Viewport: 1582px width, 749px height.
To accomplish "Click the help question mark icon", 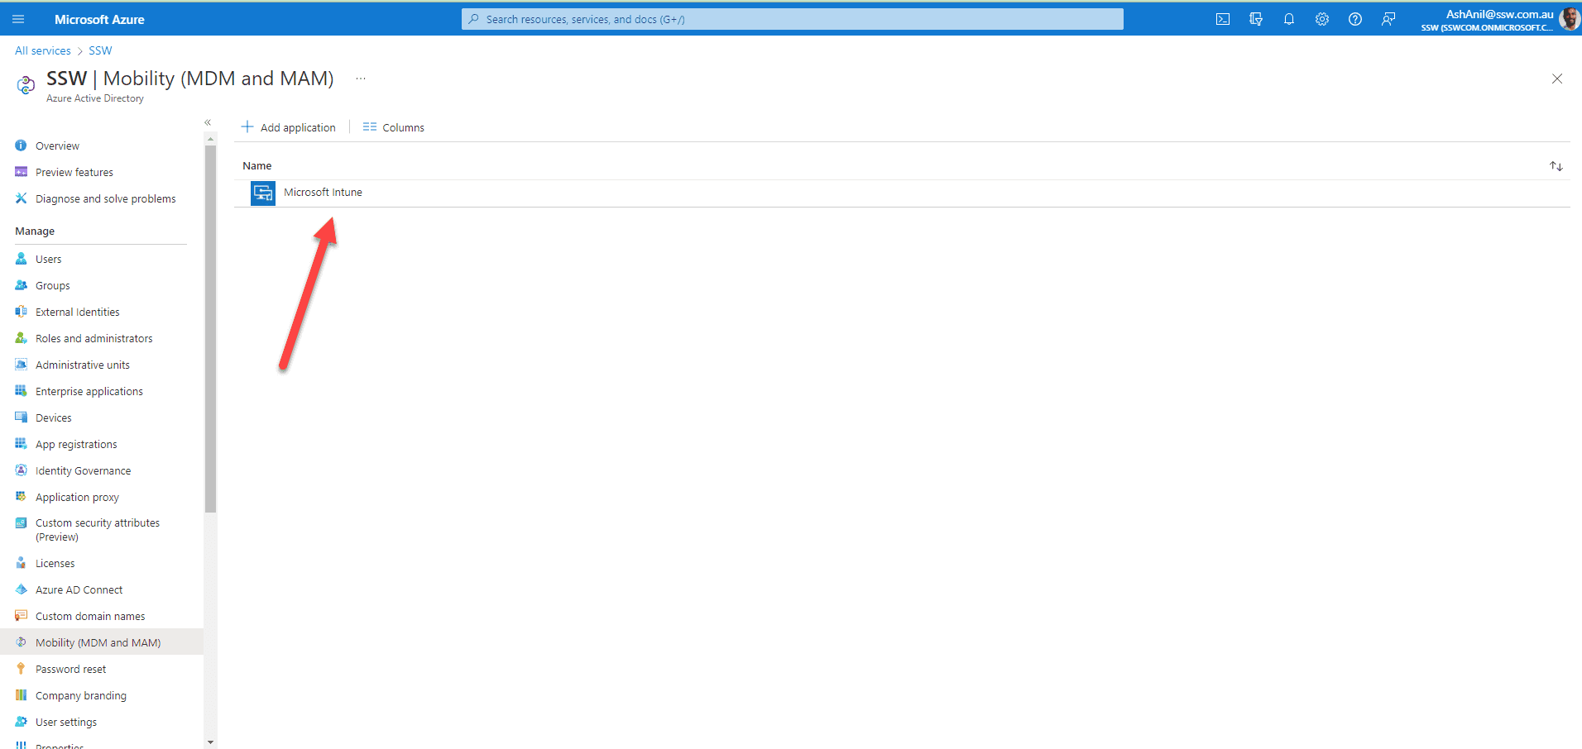I will pos(1354,19).
